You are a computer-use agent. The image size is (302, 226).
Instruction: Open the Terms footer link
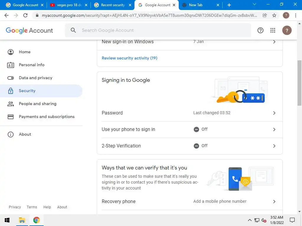pos(32,207)
